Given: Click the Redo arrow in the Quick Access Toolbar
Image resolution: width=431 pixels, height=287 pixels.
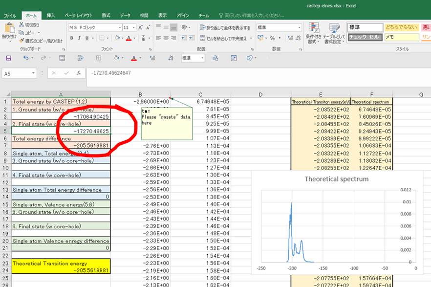Looking at the screenshot, I should 43,58.
